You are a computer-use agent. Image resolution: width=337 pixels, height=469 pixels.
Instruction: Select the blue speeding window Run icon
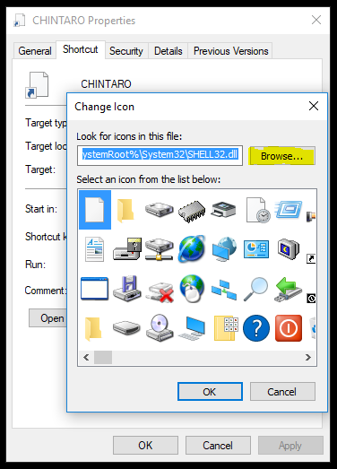tap(289, 210)
